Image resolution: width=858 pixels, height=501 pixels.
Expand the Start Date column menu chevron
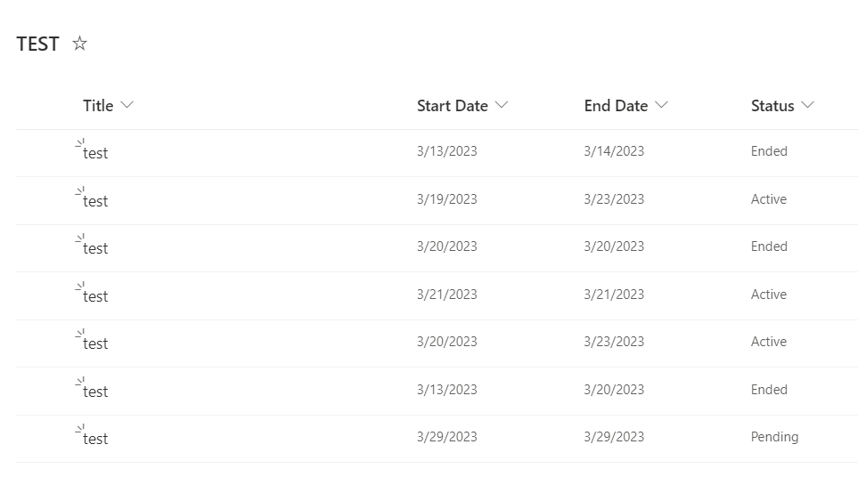click(502, 105)
